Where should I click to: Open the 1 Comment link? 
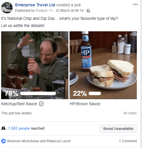pyautogui.click(x=128, y=141)
